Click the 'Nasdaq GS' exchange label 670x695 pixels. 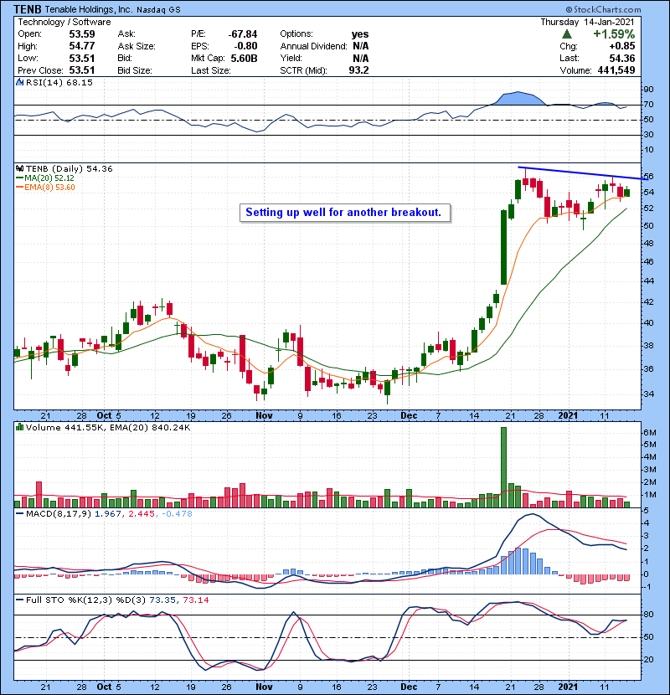pyautogui.click(x=158, y=9)
